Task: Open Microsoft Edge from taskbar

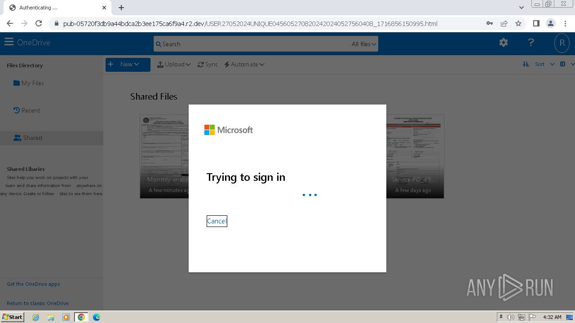Action: coord(96,317)
